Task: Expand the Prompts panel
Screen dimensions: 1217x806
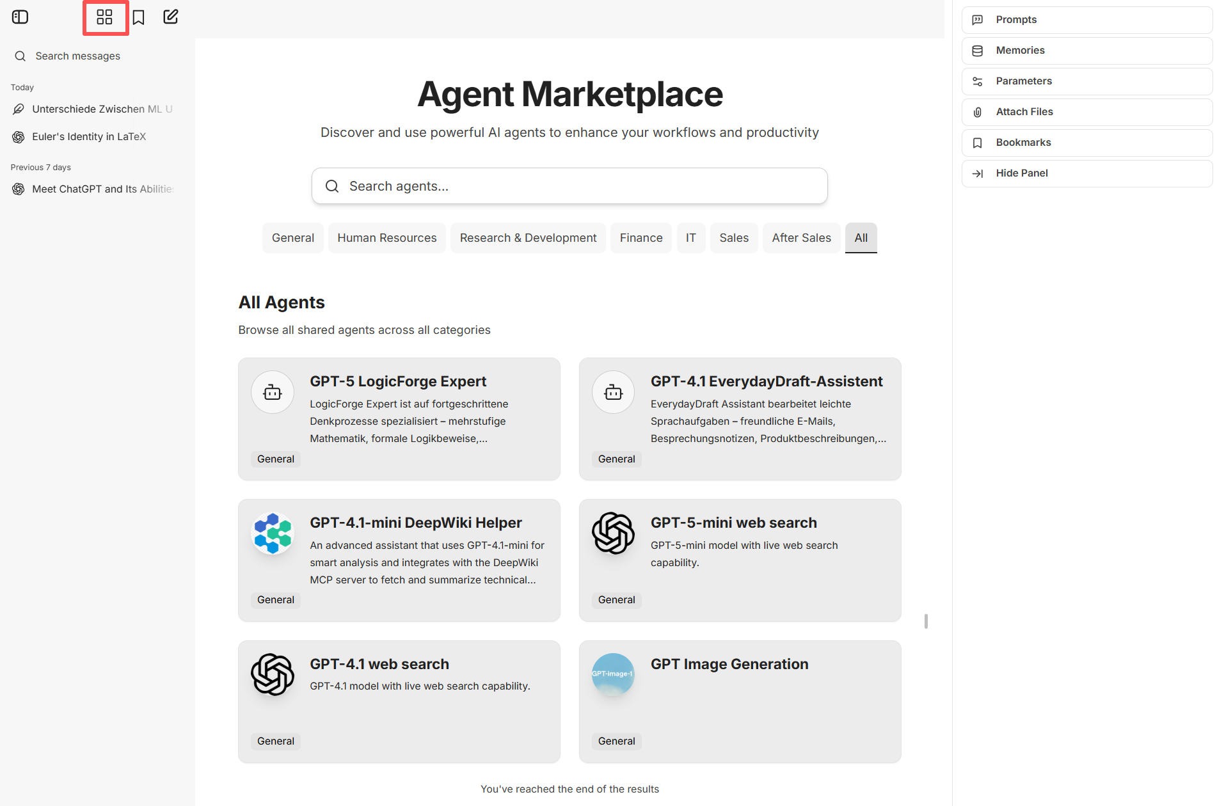Action: point(1086,20)
